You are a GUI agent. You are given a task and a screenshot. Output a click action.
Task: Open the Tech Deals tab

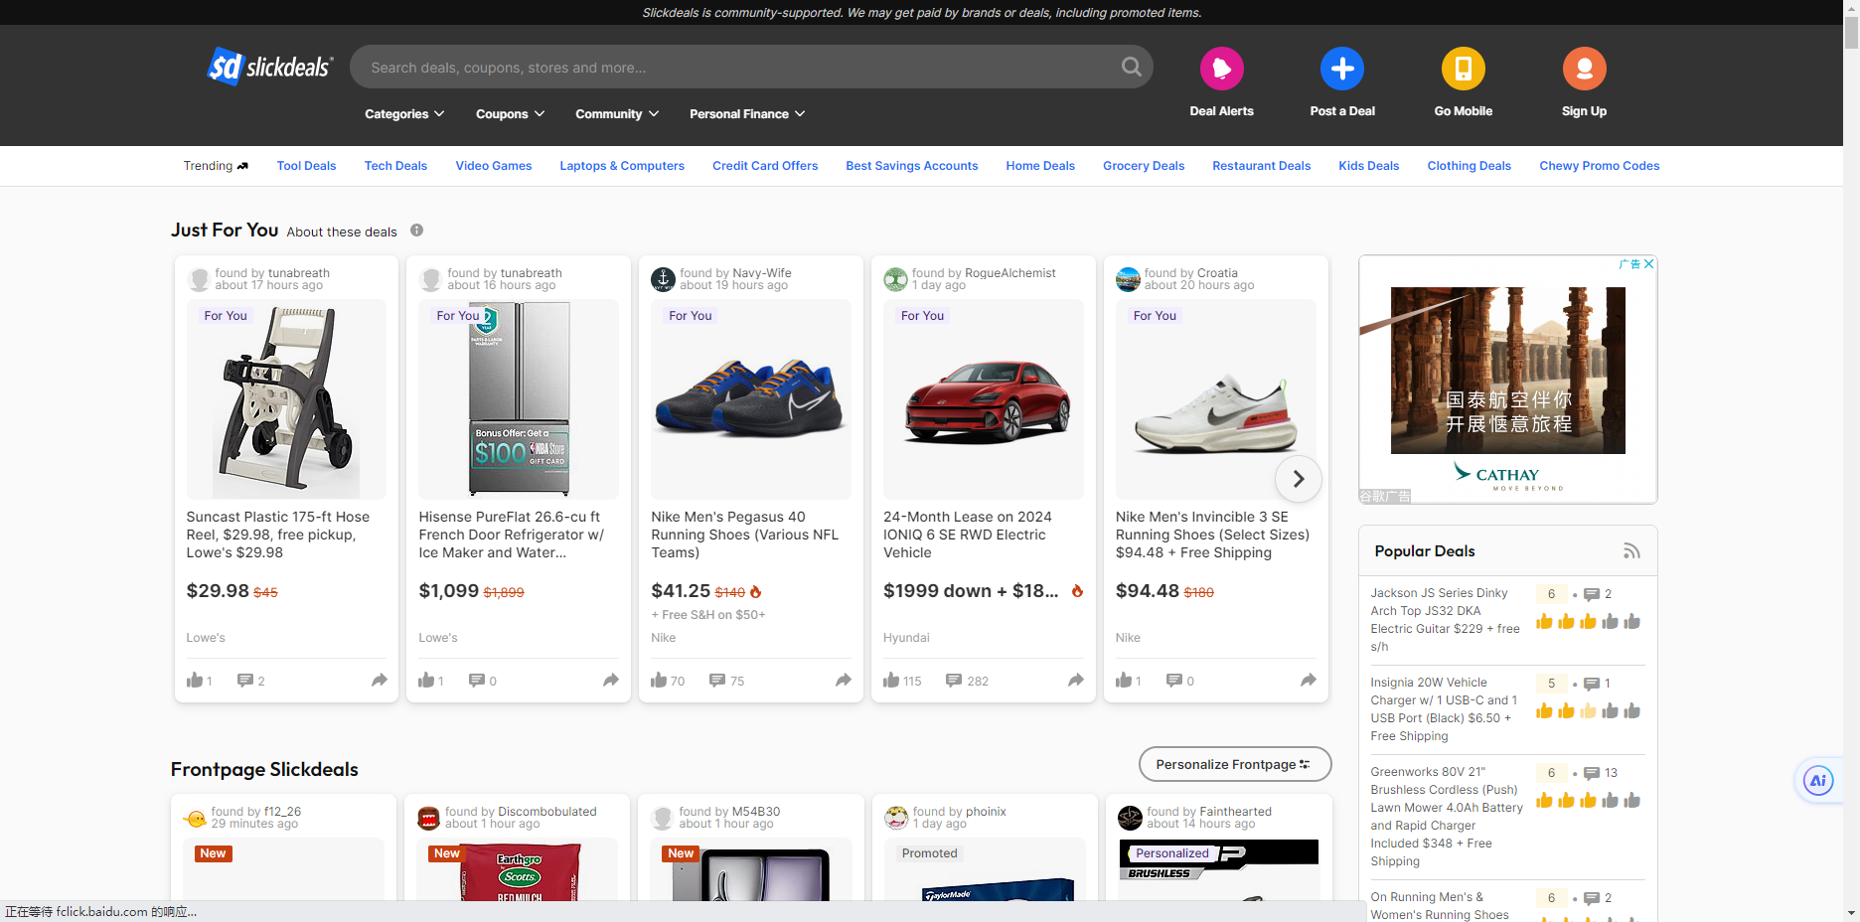pos(395,166)
